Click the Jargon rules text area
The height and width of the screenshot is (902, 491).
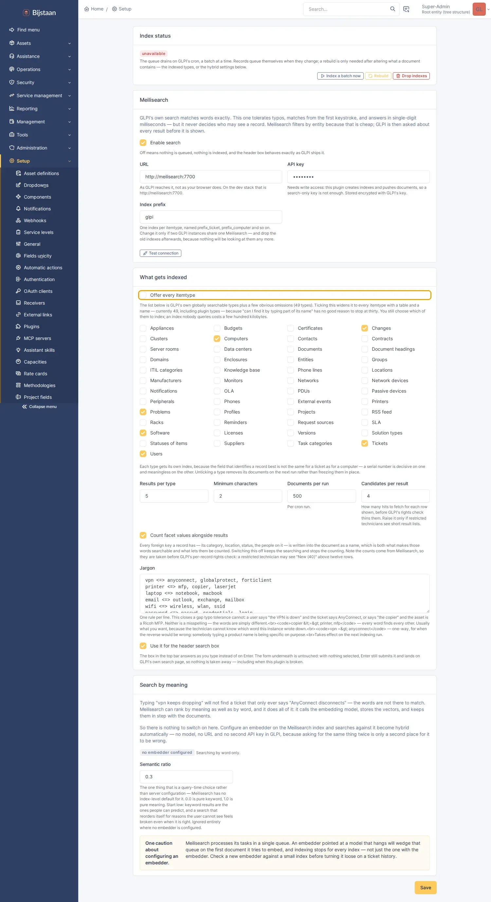(x=285, y=593)
